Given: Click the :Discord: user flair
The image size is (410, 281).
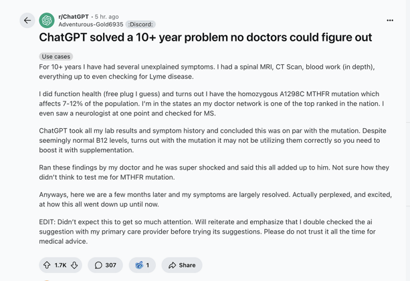Looking at the screenshot, I should [x=140, y=25].
